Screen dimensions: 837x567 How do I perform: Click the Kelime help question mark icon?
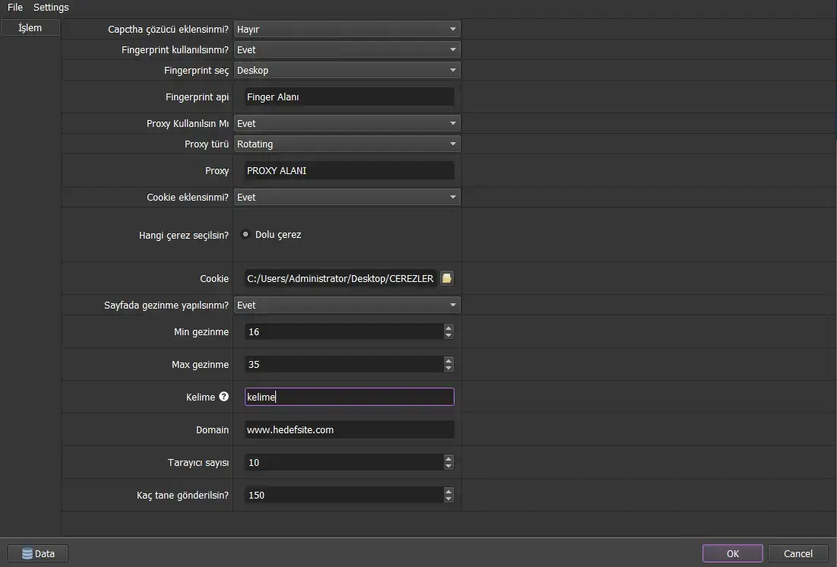[224, 397]
